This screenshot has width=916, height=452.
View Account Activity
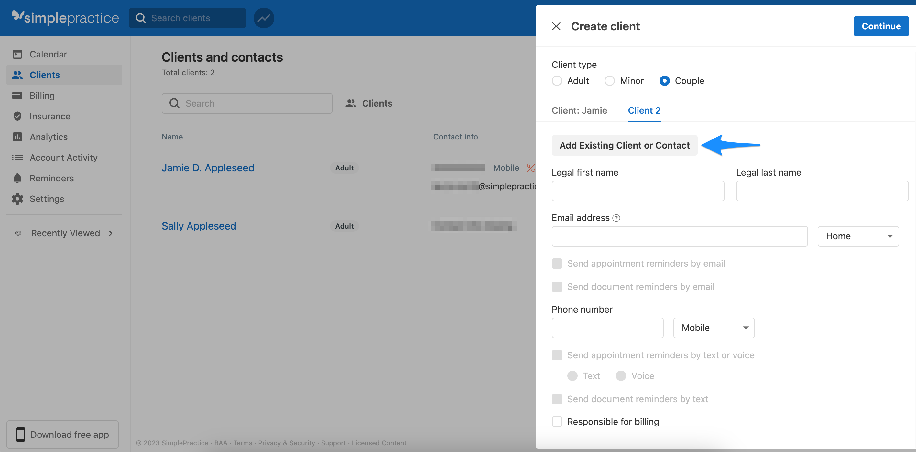(64, 157)
